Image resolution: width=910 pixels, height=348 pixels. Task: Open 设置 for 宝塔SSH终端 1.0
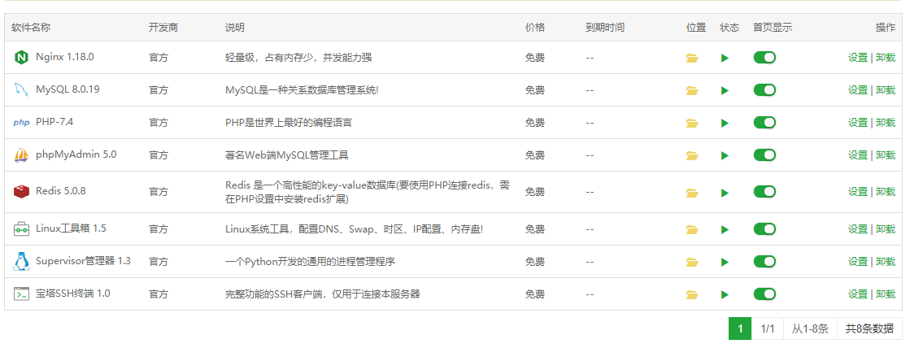[x=858, y=294]
